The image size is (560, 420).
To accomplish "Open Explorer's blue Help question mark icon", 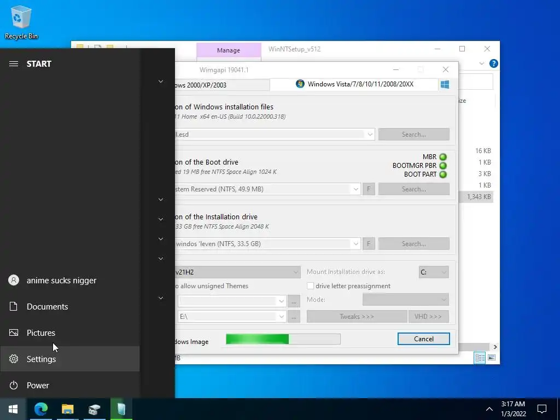I will [494, 63].
